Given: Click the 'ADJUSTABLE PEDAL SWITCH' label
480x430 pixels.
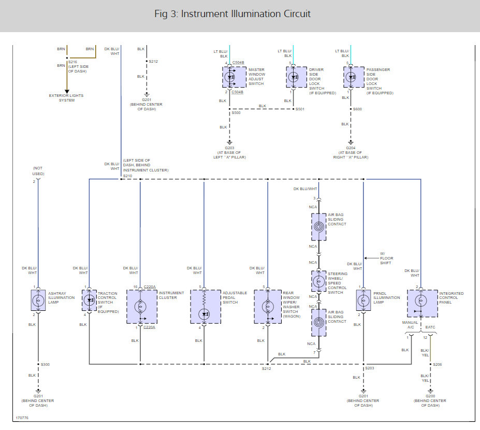Looking at the screenshot, I should (235, 298).
